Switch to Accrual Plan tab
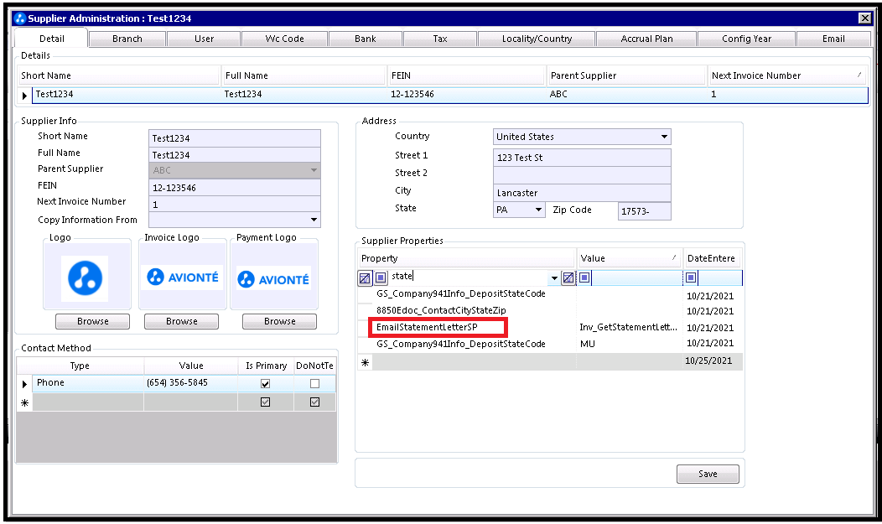The image size is (882, 524). pos(646,39)
